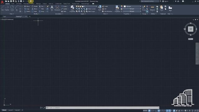Toggle snap mode in status bar

click(152, 111)
